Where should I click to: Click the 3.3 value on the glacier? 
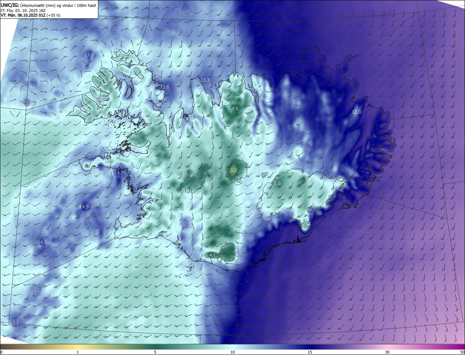tap(234, 170)
